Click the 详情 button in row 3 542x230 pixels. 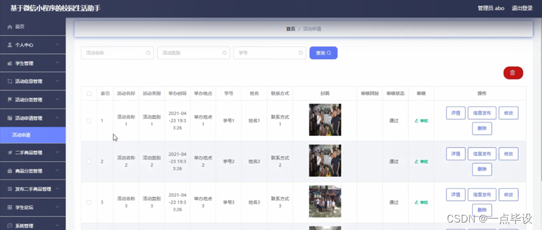[456, 195]
